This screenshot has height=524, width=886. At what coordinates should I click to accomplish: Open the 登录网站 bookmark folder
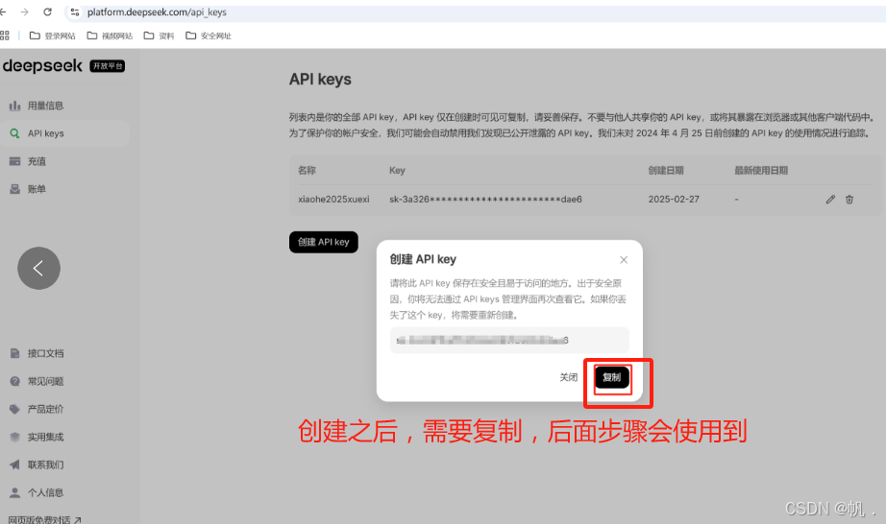[x=52, y=36]
